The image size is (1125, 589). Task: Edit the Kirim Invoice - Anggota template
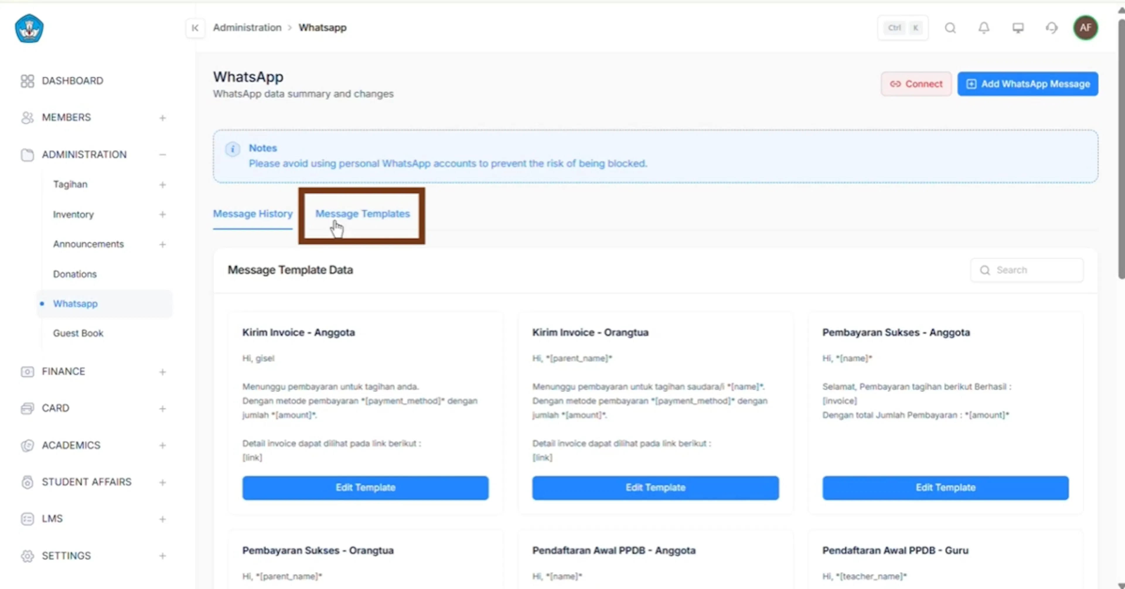pyautogui.click(x=366, y=488)
